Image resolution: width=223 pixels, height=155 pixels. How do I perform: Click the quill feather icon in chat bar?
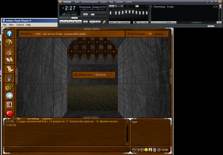click(159, 150)
